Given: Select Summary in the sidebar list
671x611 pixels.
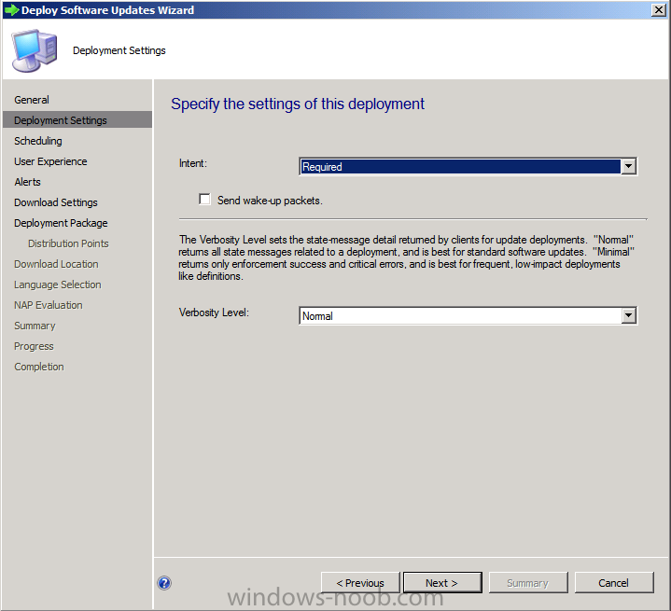Looking at the screenshot, I should [35, 326].
